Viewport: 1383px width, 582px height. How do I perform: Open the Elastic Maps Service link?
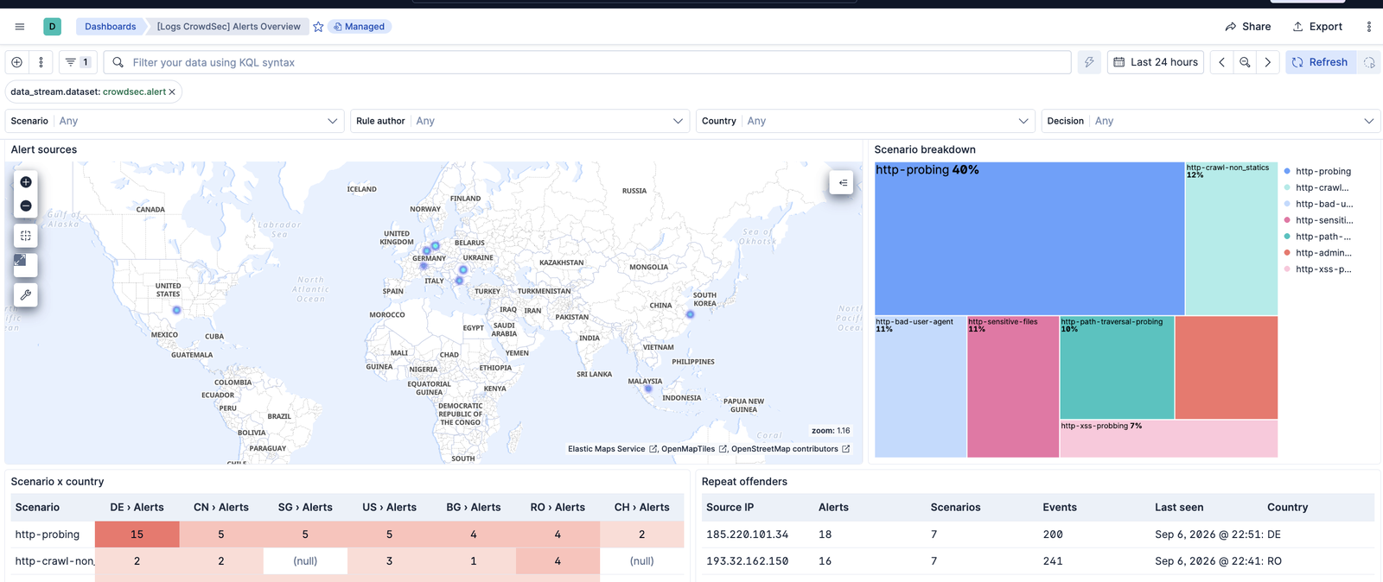tap(612, 449)
